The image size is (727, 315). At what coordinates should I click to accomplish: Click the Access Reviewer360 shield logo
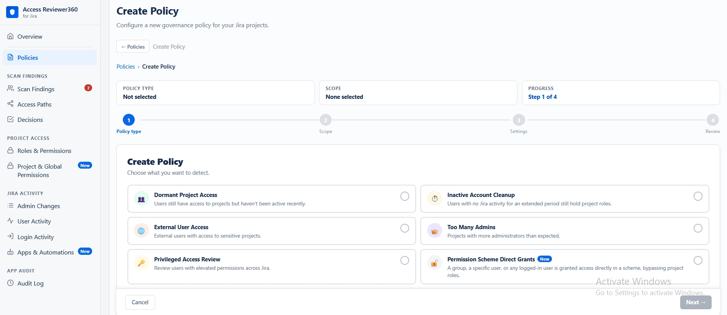[12, 12]
